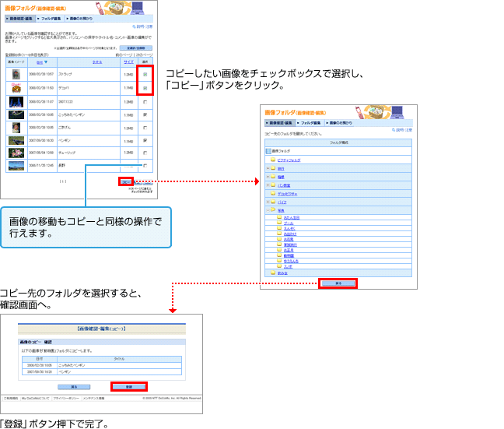This screenshot has width=504, height=429.
Task: Click the 画像フォルダ root icon in the tree
Action: coord(268,151)
